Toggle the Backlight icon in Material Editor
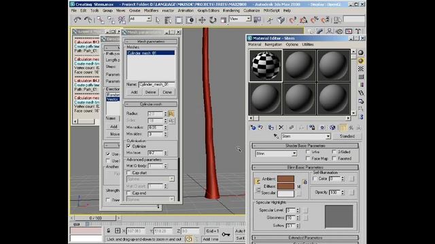The height and width of the screenshot is (244, 435). point(361,60)
